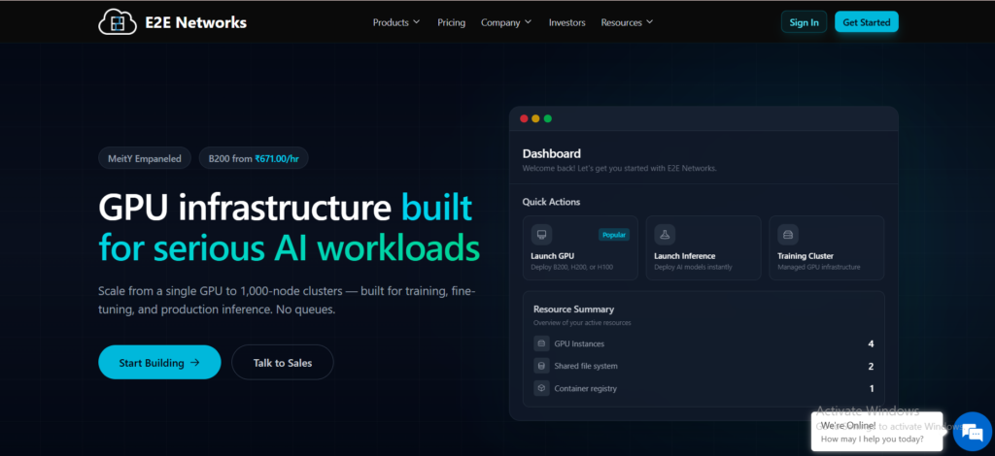Click the Quick Actions heading
Screen dimensions: 995x456
[x=551, y=202]
